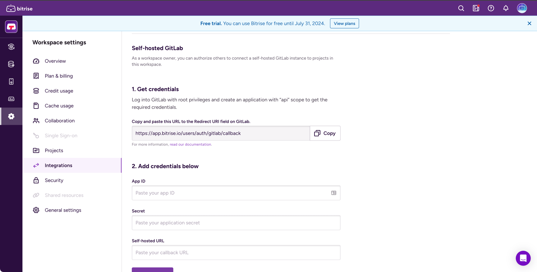Click the Security lock icon

coord(36,180)
